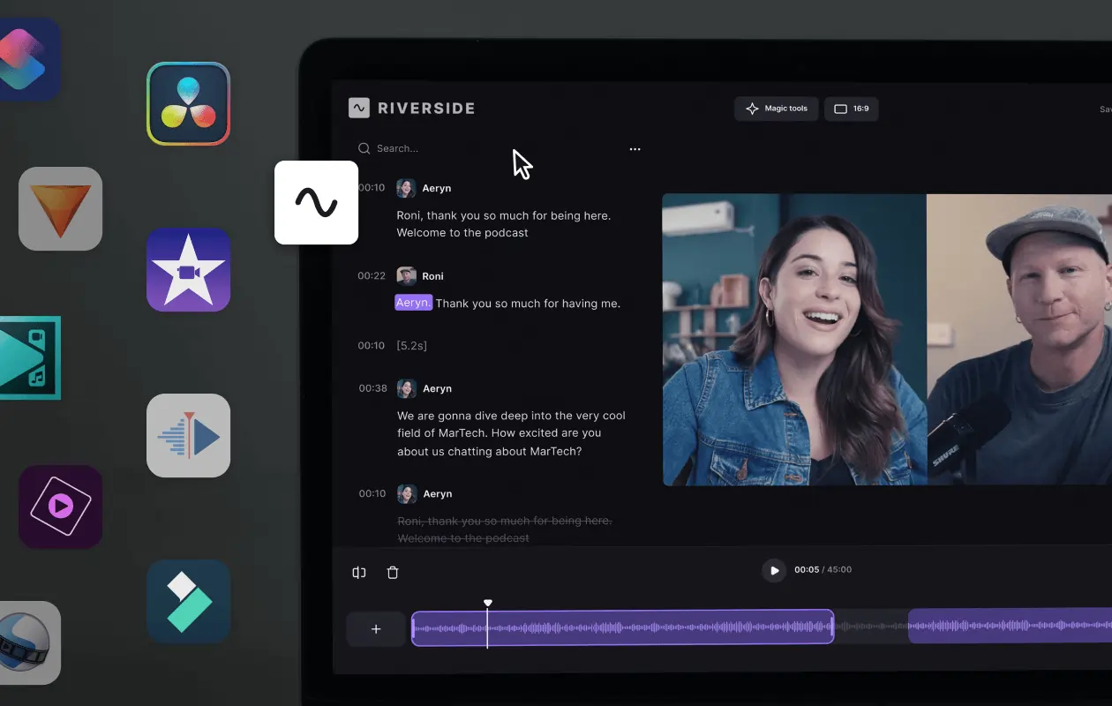Viewport: 1112px width, 706px height.
Task: Click the add track plus button
Action: tap(376, 629)
